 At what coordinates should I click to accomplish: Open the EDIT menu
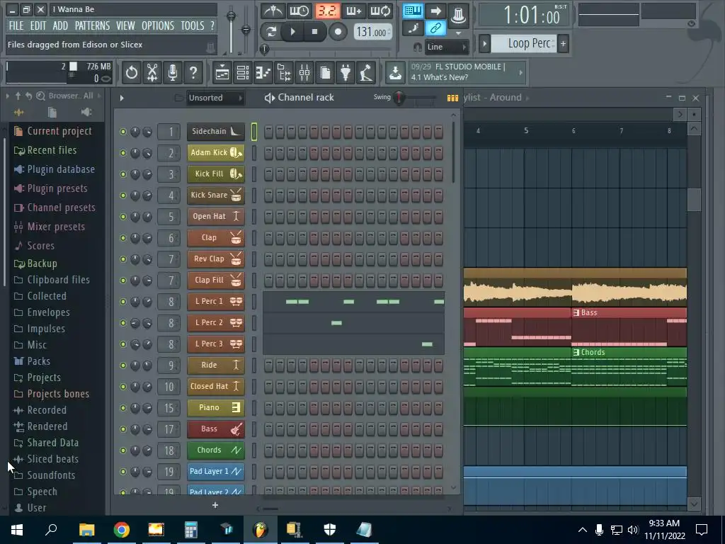[38, 25]
